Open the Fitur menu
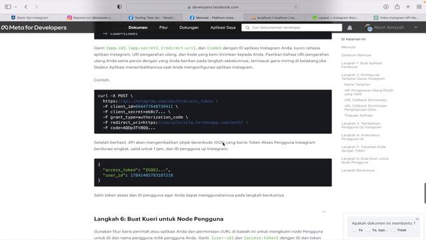The width and height of the screenshot is (426, 240). (x=163, y=27)
